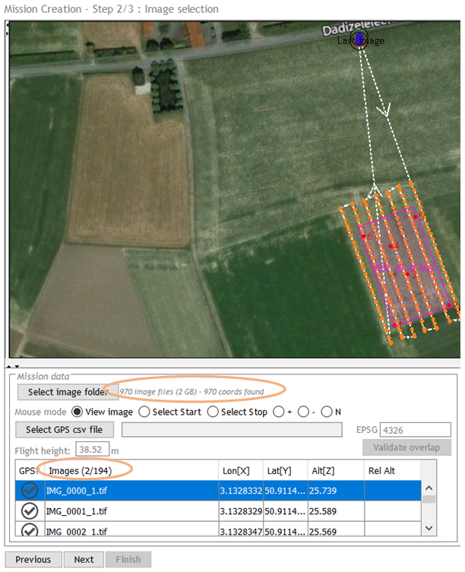Select the N mouse mode radio
The image size is (465, 572).
click(x=327, y=412)
